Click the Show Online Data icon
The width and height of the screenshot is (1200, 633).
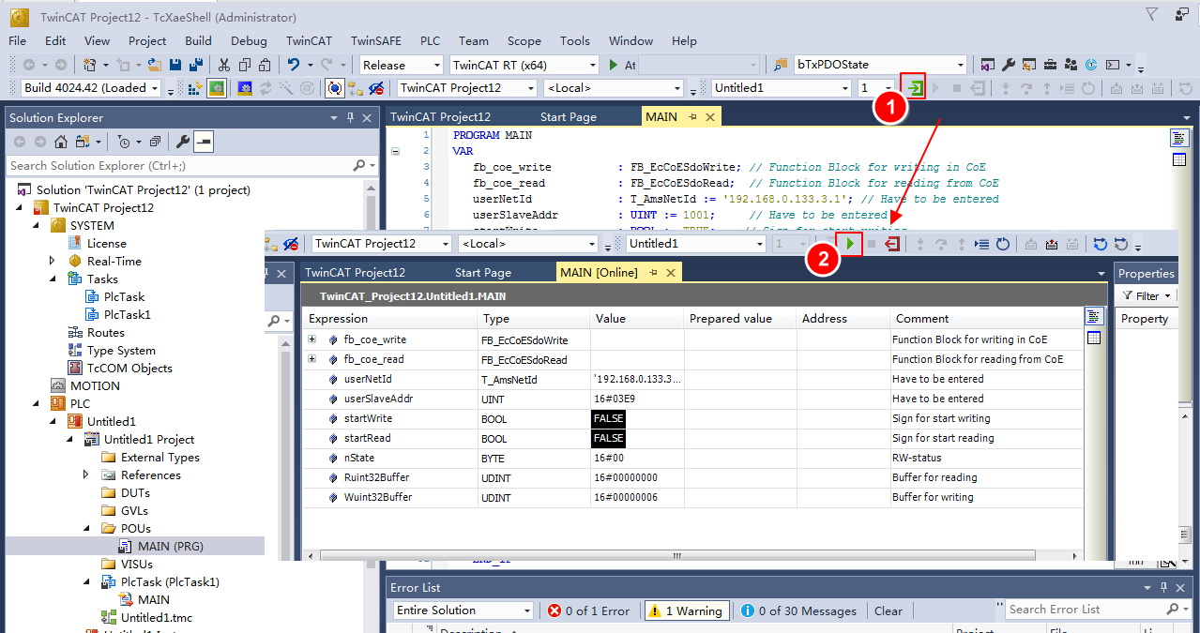[334, 88]
